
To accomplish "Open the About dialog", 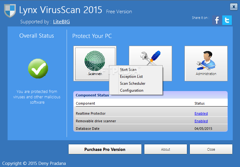I will (x=165, y=149).
